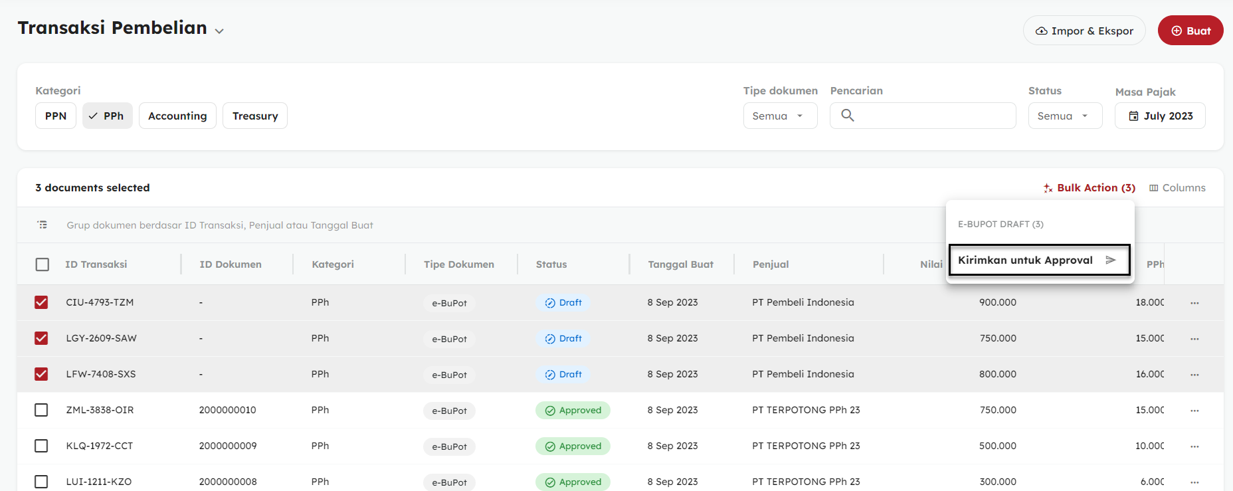Open three-dot menu for LFW-7408-SXS row
Screen dimensions: 1233x491
pyautogui.click(x=1194, y=375)
